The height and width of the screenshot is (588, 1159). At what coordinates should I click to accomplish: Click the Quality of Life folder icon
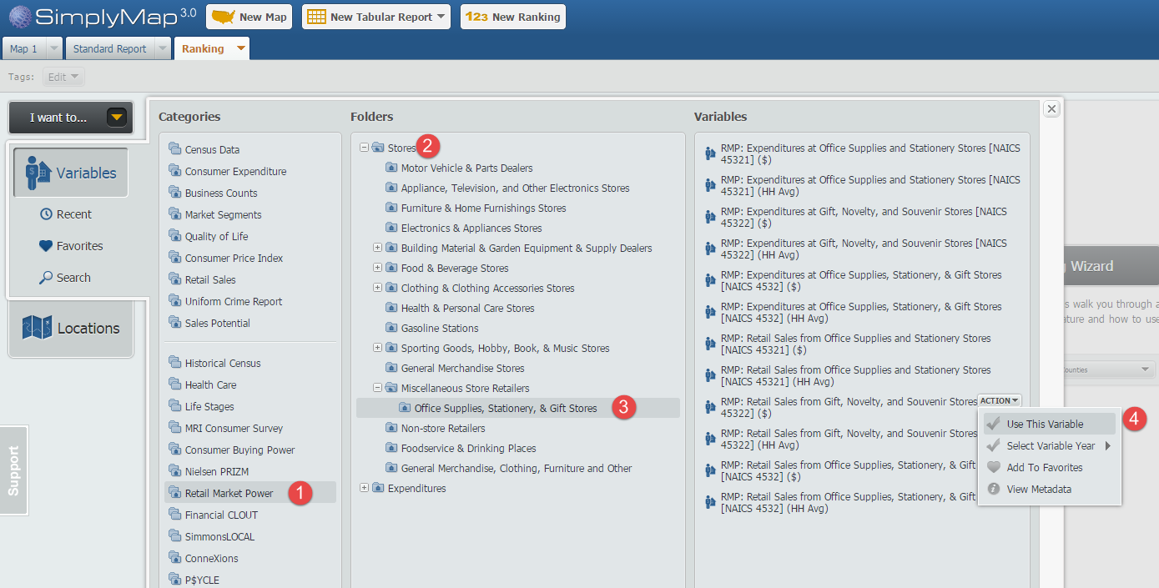pos(174,235)
